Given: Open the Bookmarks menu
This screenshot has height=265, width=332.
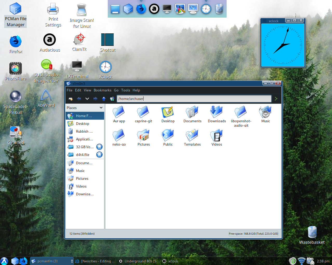Looking at the screenshot, I should [x=102, y=90].
